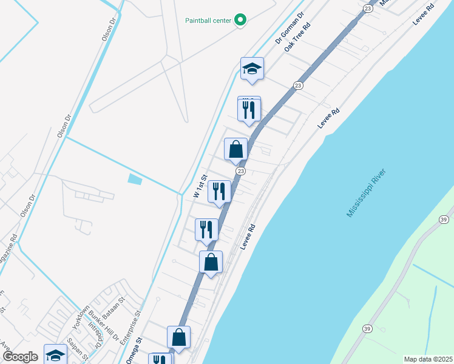Image resolution: width=454 pixels, height=364 pixels.
Task: Click the Oak Tree Rd street label
Action: coord(297,37)
